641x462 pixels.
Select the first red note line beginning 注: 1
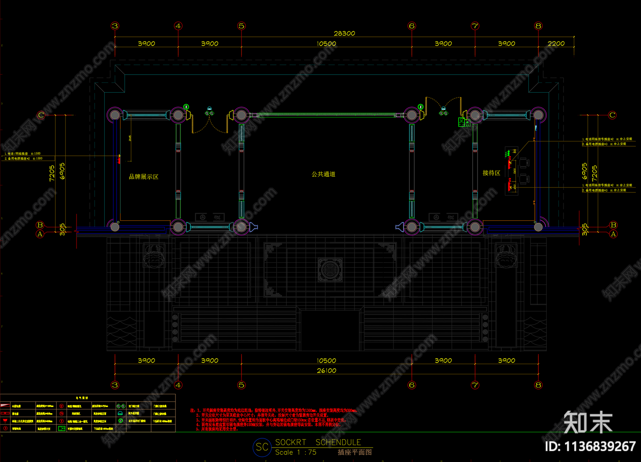273,411
